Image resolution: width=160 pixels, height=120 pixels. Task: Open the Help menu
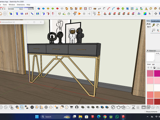pyautogui.click(x=28, y=5)
